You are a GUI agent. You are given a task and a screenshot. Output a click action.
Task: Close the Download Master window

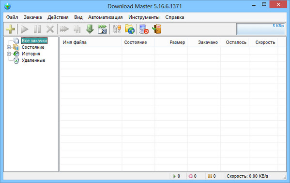278,4
